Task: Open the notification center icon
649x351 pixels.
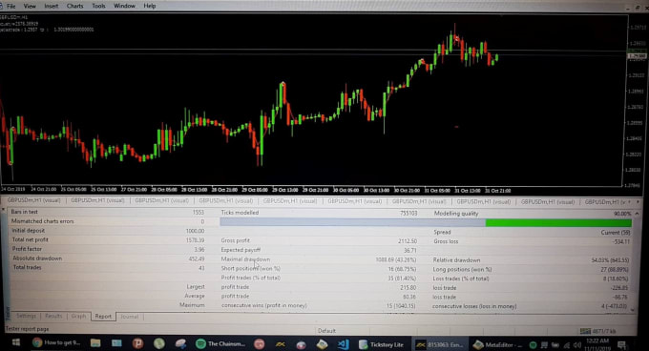Action: (x=621, y=344)
